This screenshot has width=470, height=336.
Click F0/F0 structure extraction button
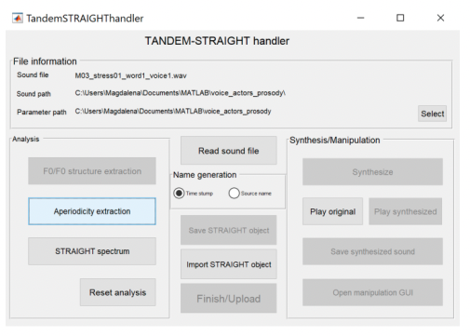coord(92,171)
